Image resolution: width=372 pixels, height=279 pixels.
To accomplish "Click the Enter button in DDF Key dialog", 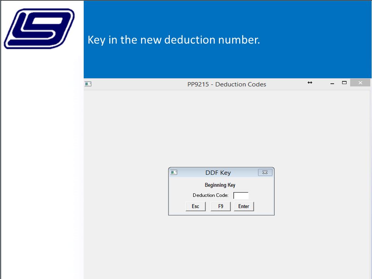I will click(244, 207).
